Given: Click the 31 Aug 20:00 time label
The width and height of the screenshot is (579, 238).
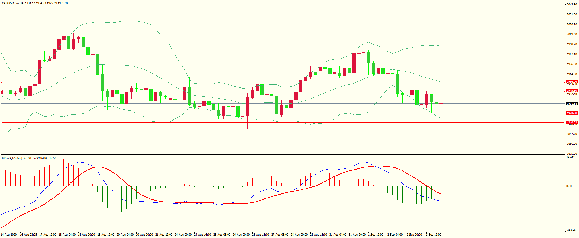Looking at the screenshot, I should [x=357, y=235].
